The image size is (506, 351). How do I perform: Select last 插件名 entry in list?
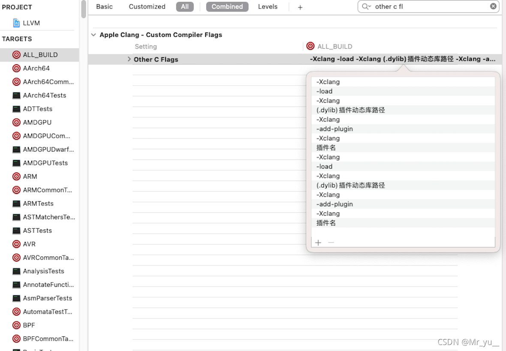[x=403, y=223]
